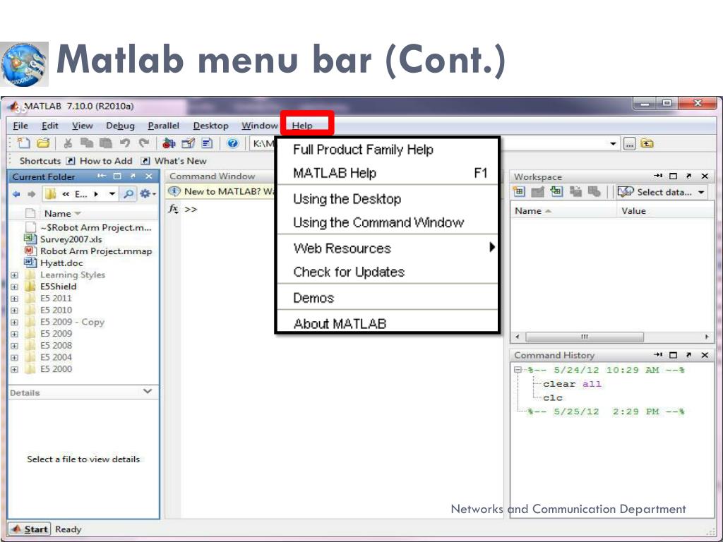Click the Save workspace icon in Workspace toolbar
Image resolution: width=723 pixels, height=542 pixels.
coord(575,192)
